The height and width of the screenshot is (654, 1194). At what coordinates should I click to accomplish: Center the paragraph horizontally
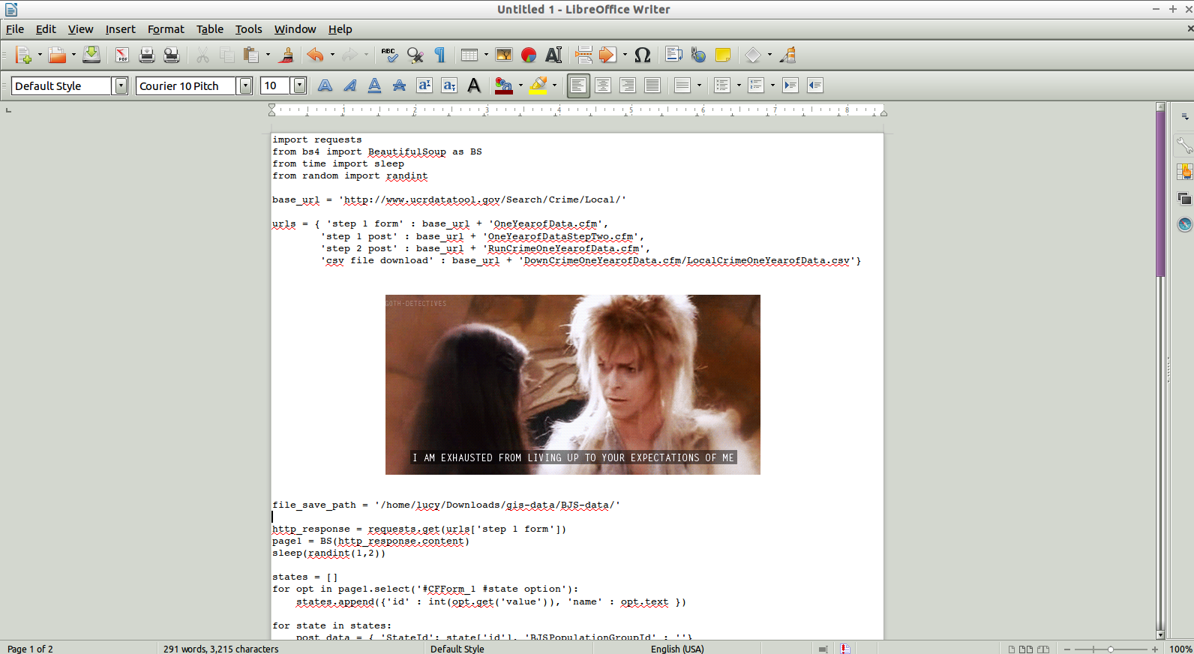click(603, 85)
